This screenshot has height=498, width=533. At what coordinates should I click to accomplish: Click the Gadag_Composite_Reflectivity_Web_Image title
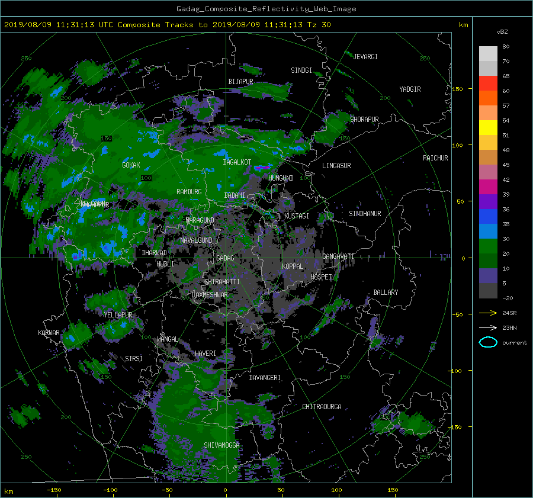(x=266, y=9)
